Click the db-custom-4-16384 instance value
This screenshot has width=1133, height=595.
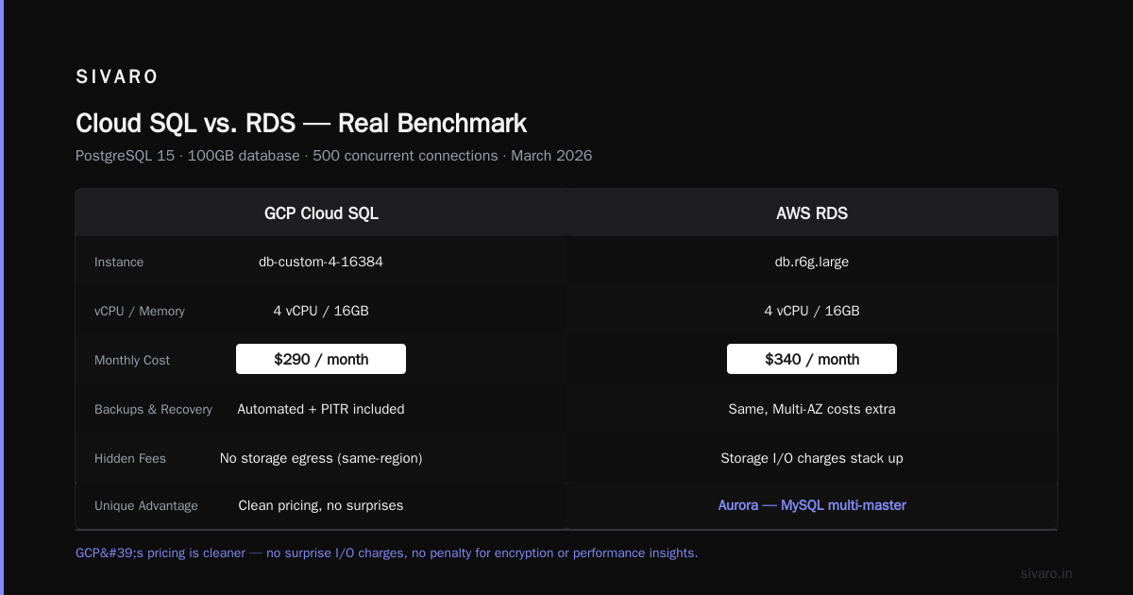321,262
